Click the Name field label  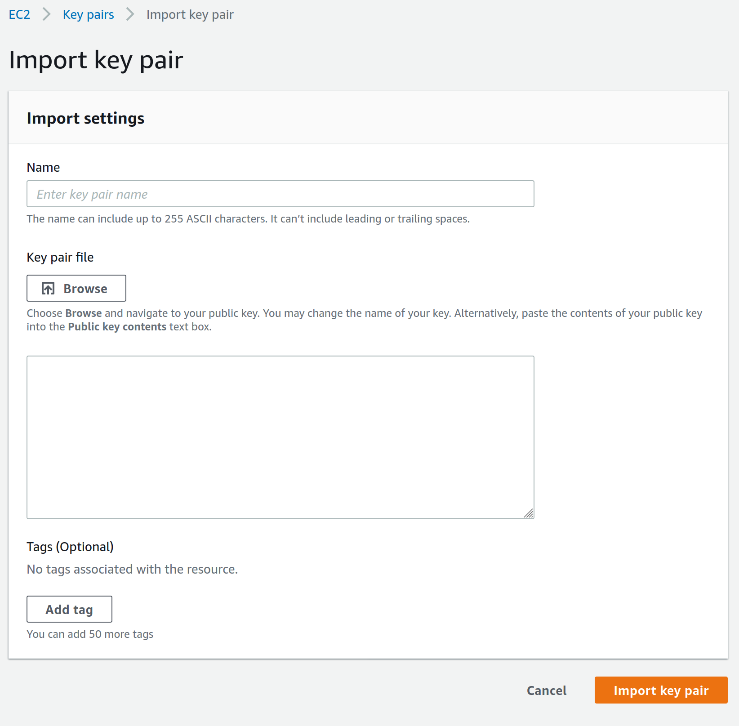[x=43, y=167]
